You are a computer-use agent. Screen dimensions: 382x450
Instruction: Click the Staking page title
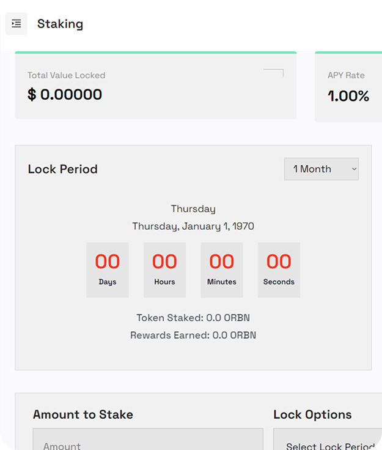(60, 24)
